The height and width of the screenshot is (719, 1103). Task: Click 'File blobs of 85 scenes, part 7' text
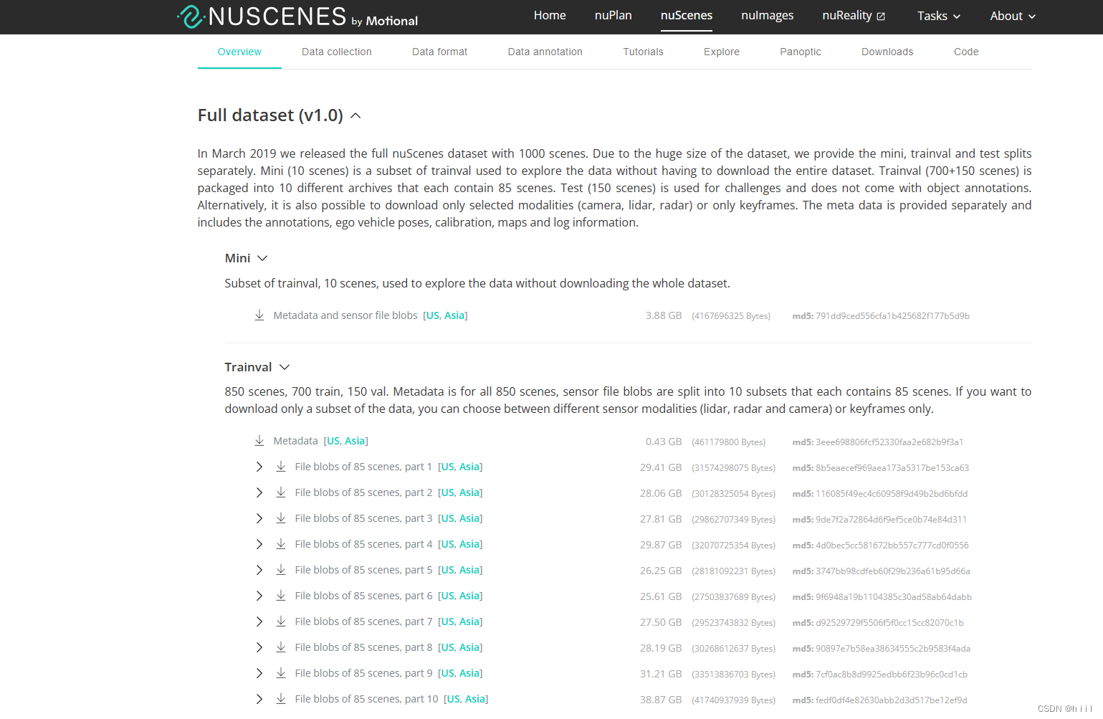click(x=363, y=622)
